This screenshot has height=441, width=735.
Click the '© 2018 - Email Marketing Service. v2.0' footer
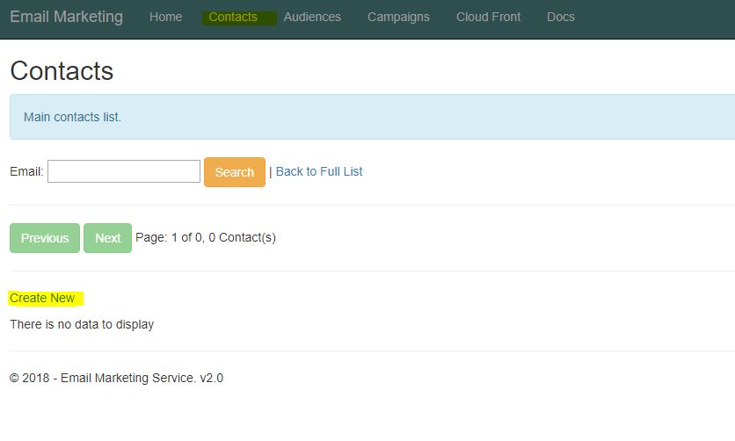click(116, 378)
